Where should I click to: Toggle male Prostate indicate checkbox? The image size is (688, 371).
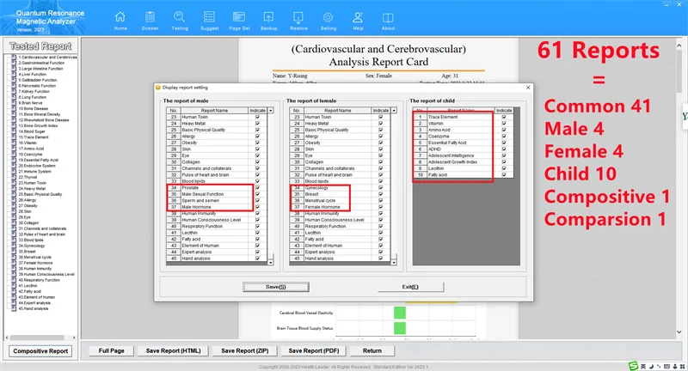click(x=257, y=187)
